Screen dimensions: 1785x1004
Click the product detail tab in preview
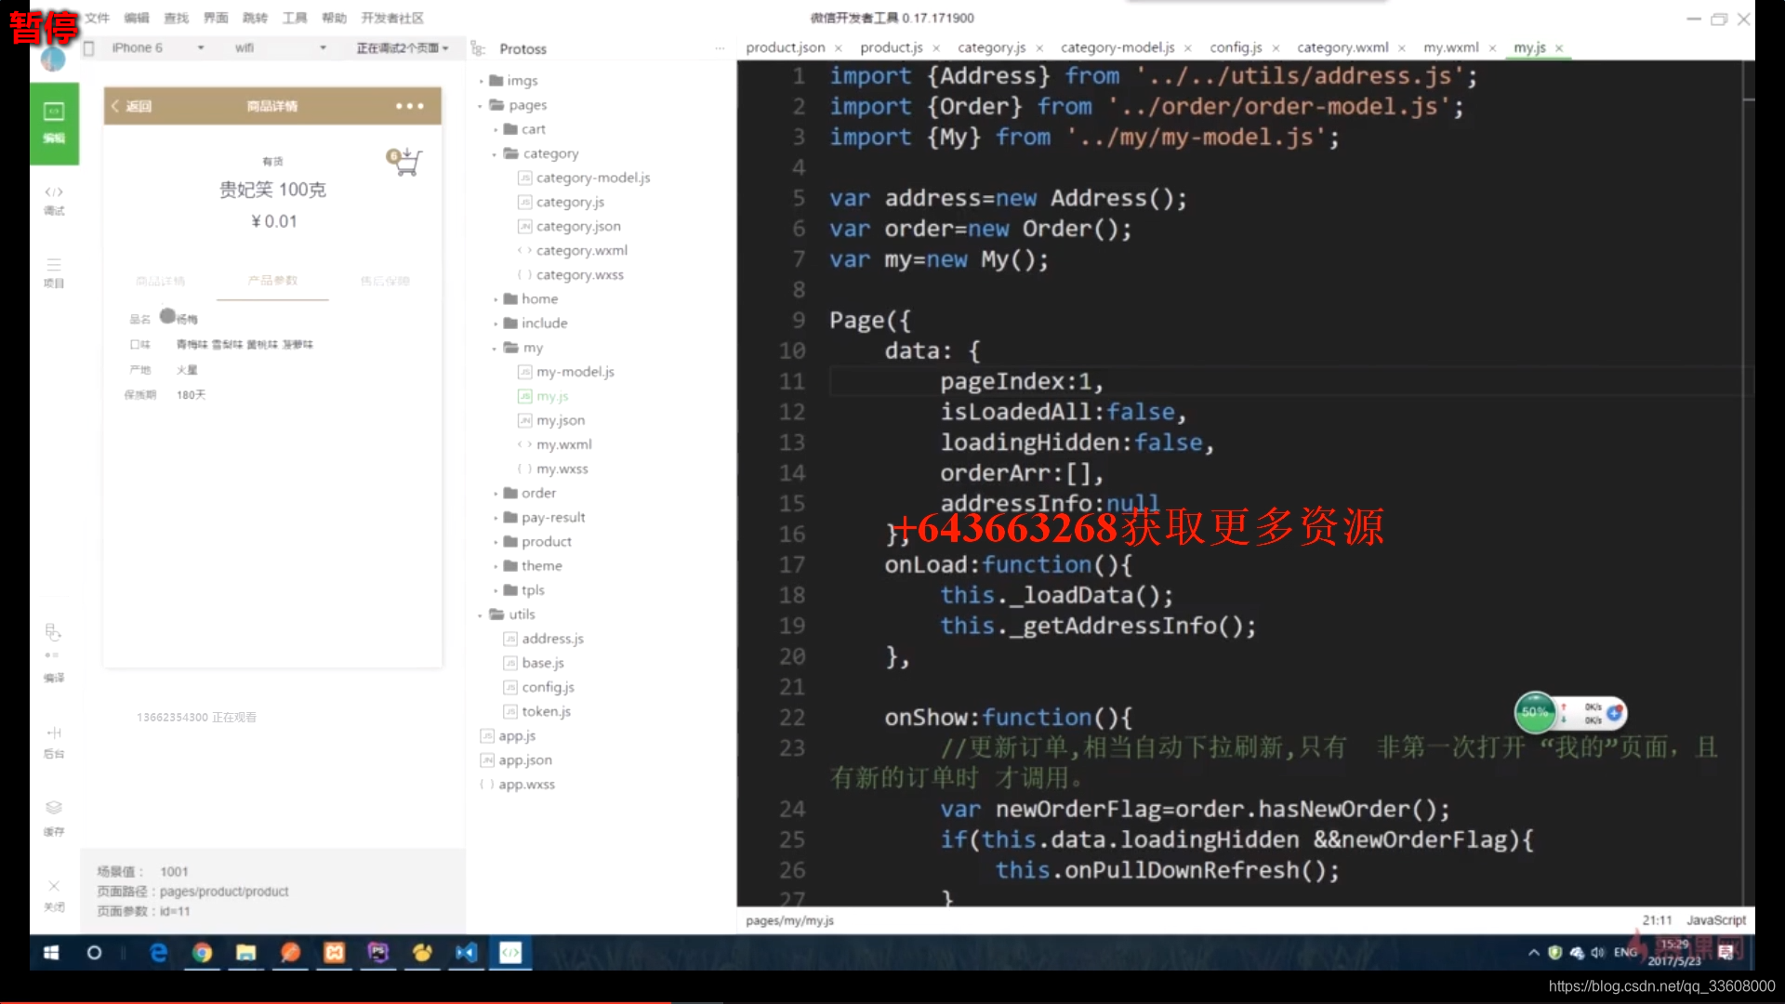(158, 281)
